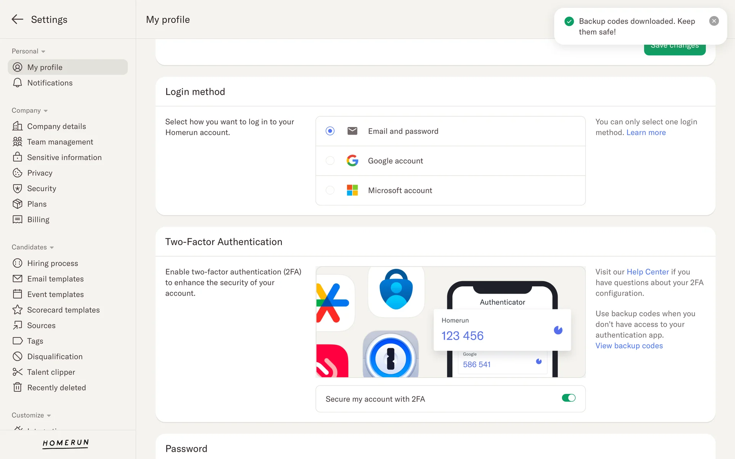
Task: Go to Billing settings page
Action: (x=38, y=220)
